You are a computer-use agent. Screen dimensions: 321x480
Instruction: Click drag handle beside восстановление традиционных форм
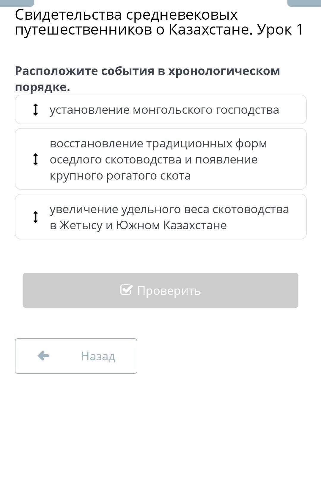pos(35,159)
